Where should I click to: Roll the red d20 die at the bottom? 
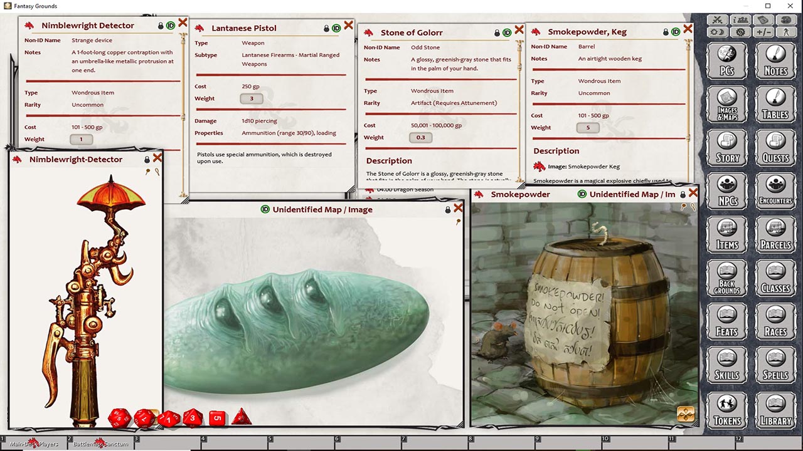point(119,417)
